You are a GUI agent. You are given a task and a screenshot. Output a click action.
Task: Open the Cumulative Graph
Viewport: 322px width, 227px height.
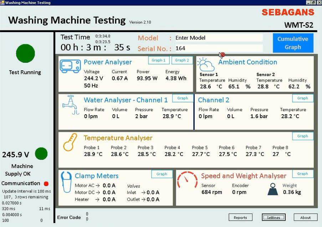click(293, 43)
